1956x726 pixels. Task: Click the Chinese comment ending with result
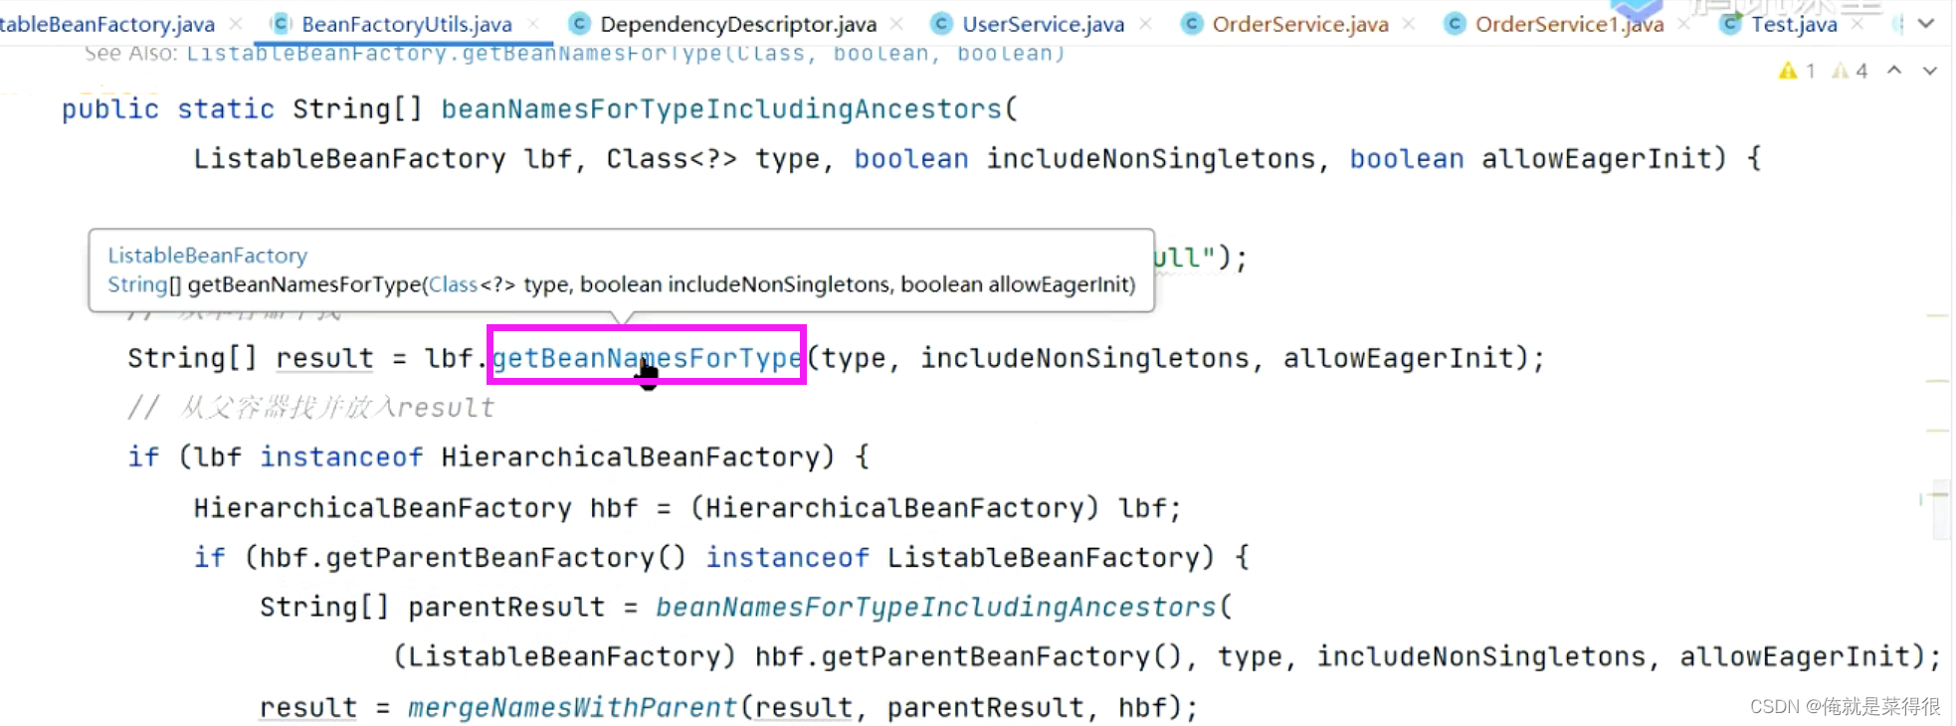310,407
